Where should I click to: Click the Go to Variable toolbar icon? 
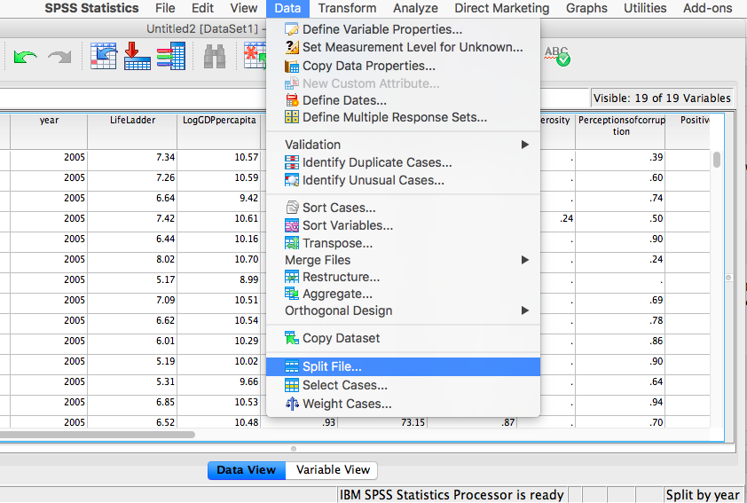point(138,56)
